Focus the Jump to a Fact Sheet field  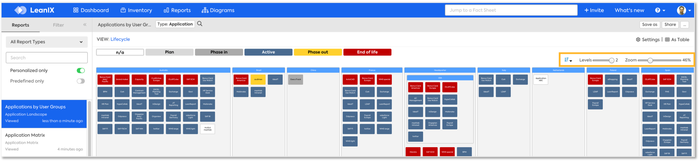511,10
